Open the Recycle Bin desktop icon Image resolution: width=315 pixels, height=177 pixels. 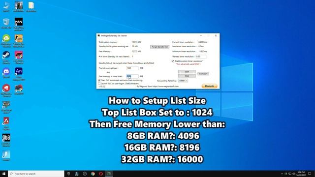click(x=6, y=23)
